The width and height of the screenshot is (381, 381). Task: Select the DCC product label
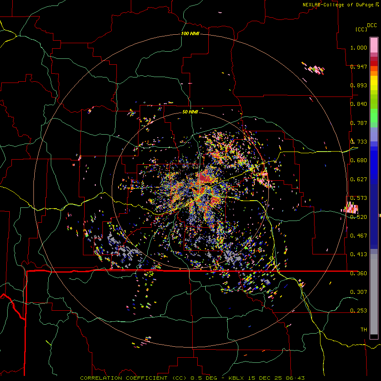(372, 25)
